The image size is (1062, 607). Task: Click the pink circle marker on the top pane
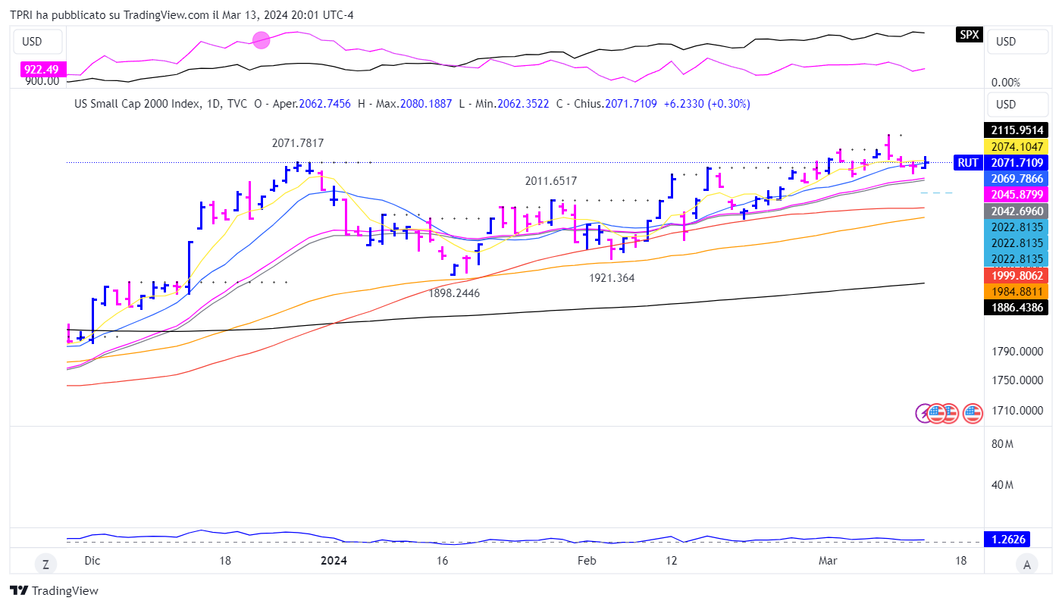pyautogui.click(x=261, y=40)
